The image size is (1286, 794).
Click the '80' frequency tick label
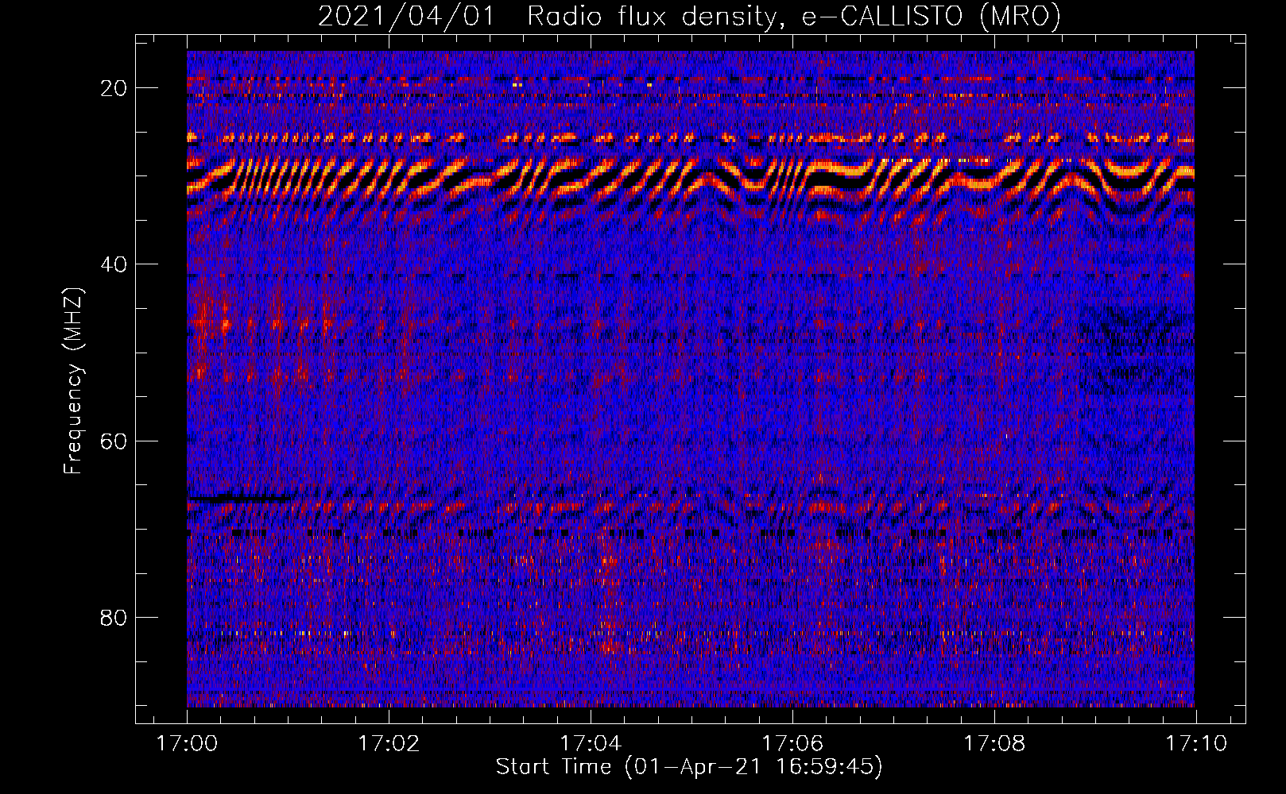[x=114, y=617]
